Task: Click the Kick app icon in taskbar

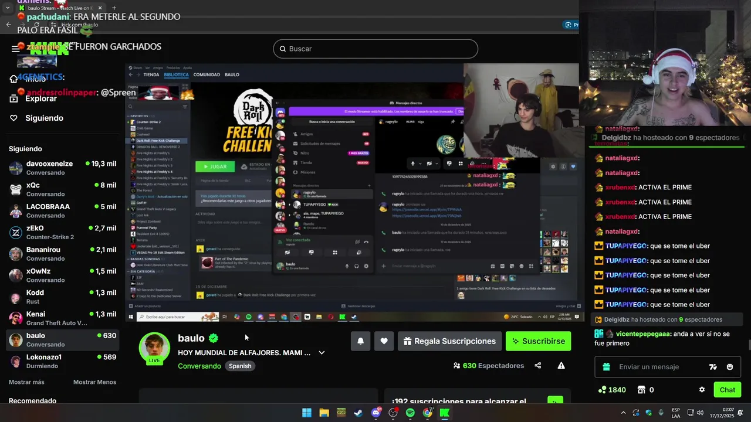Action: 445,413
